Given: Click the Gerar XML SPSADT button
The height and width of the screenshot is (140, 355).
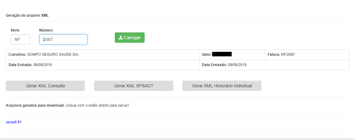Looking at the screenshot, I should (x=134, y=86).
